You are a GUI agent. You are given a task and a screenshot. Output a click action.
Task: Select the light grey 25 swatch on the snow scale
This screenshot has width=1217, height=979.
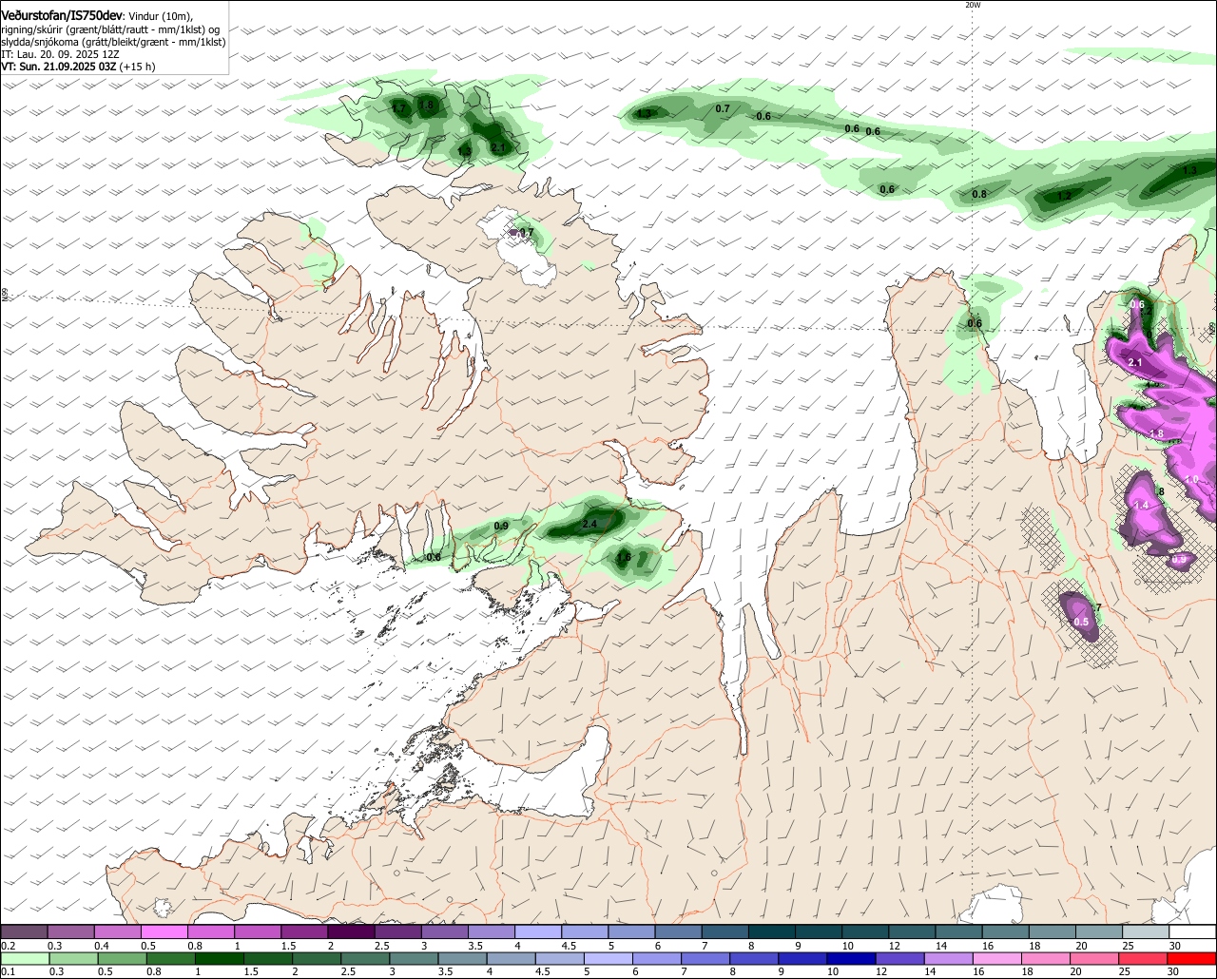(1146, 932)
